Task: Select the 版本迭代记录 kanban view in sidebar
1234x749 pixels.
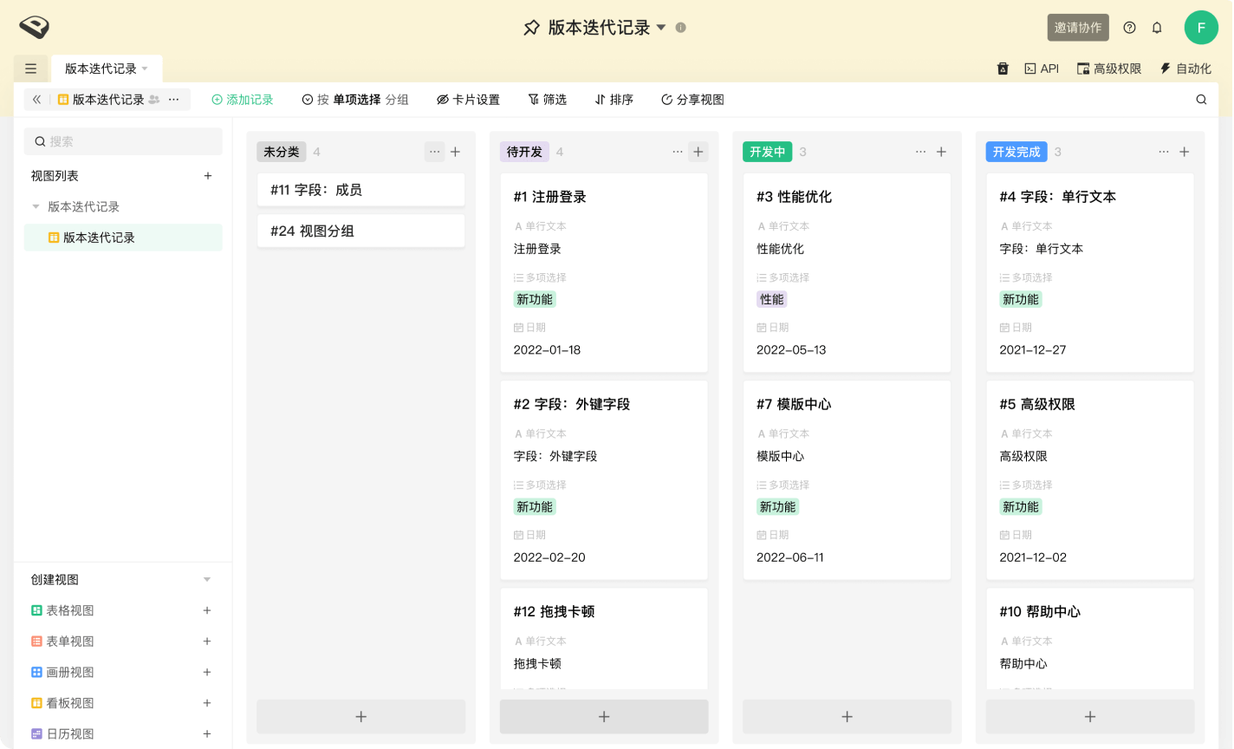Action: (99, 238)
